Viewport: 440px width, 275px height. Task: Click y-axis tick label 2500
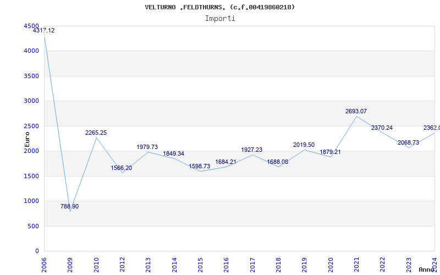(x=31, y=126)
